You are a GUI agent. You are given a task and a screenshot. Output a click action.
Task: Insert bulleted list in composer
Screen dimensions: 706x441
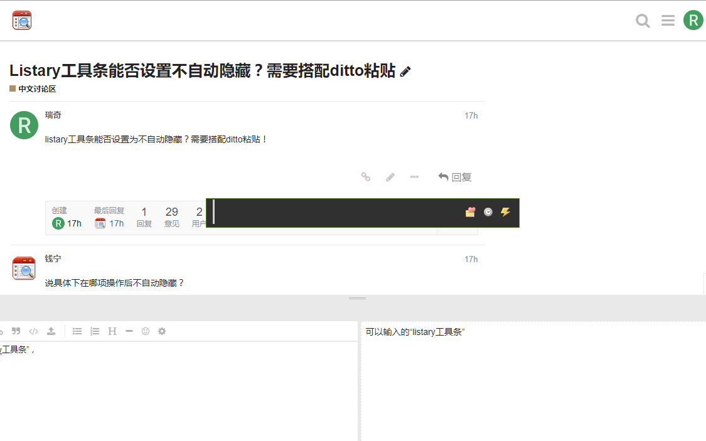point(77,331)
